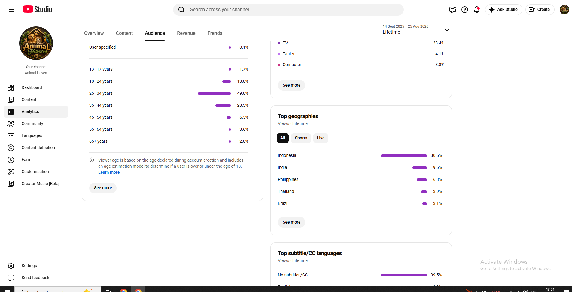Open the feedback comment icon in header
This screenshot has height=292, width=572.
click(x=453, y=10)
